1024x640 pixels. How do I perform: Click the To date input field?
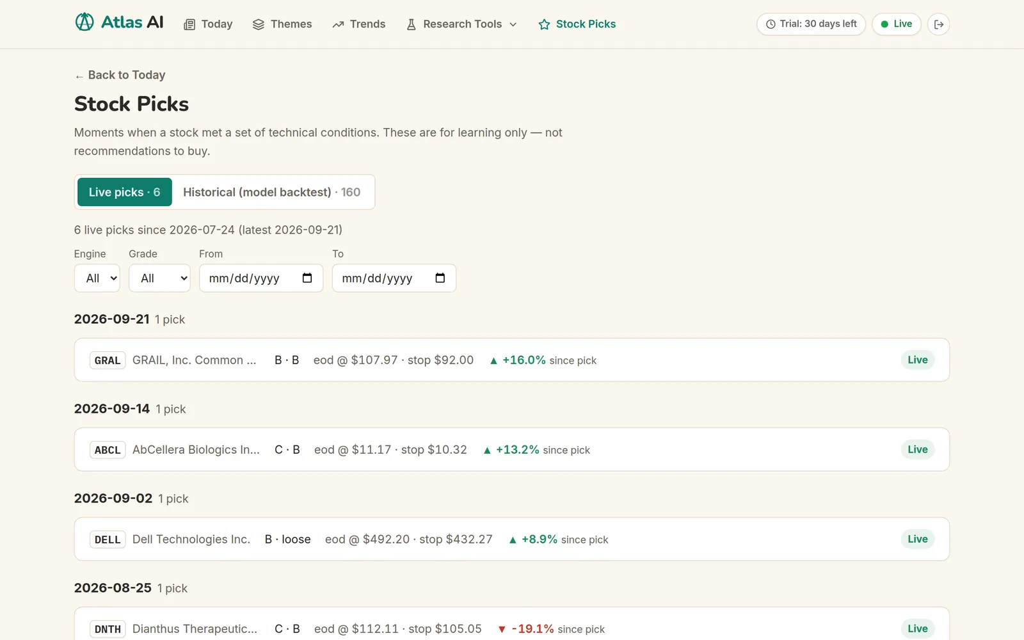394,278
